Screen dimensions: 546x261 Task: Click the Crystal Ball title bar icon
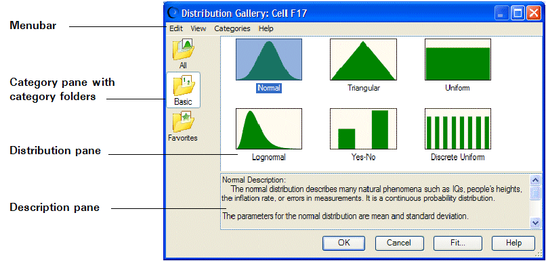[x=172, y=13]
